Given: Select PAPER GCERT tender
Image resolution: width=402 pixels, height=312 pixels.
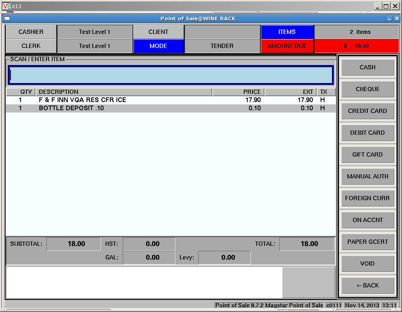Looking at the screenshot, I should pyautogui.click(x=367, y=241).
